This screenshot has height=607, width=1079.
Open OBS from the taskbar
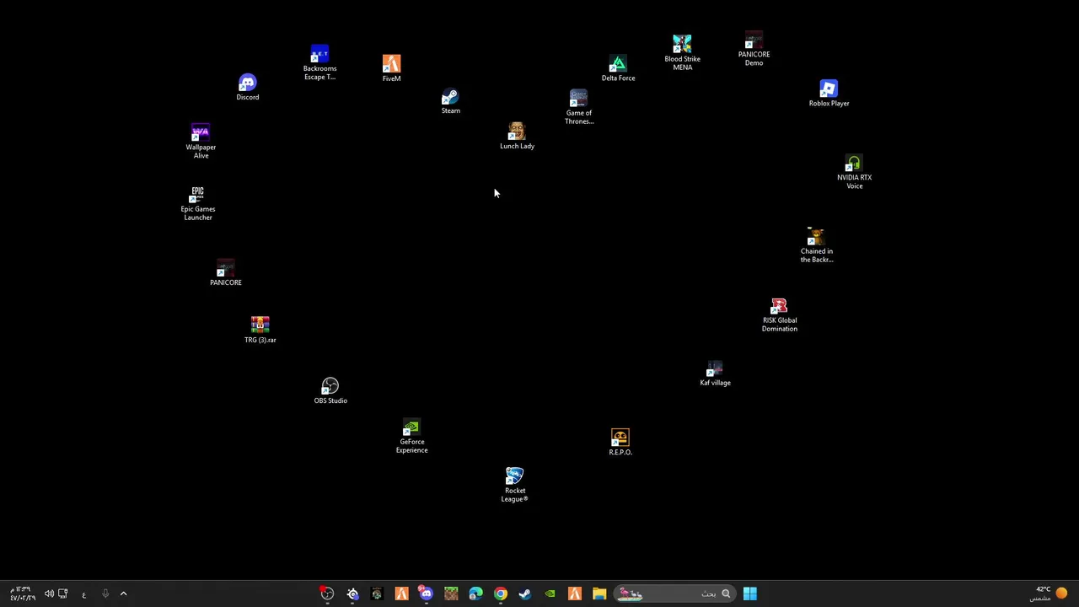click(327, 594)
